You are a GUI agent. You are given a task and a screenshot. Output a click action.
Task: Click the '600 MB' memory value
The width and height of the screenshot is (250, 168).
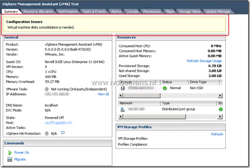51,77
